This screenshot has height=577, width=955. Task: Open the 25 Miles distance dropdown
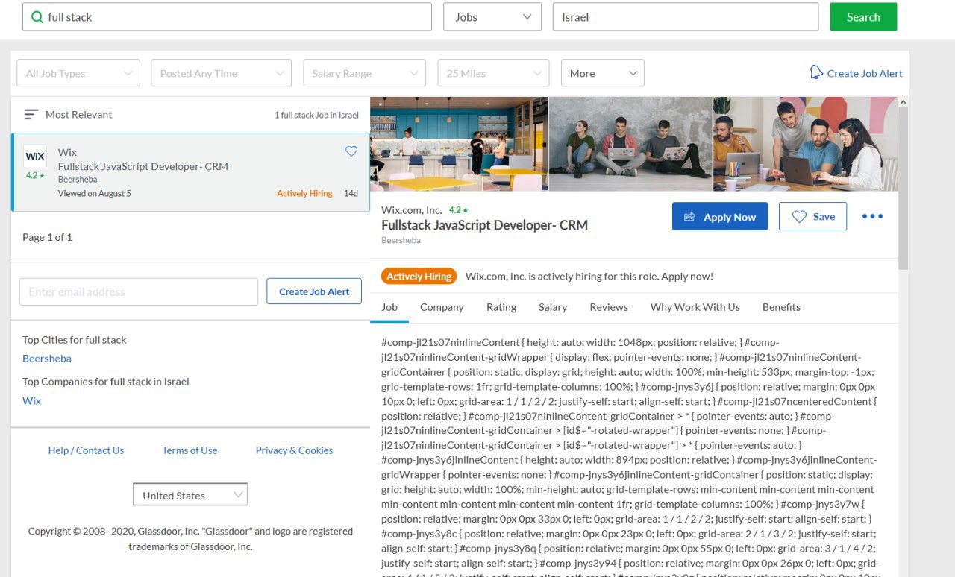pos(493,73)
